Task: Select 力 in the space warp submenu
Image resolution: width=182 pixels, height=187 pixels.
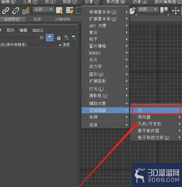Action: pos(156,110)
